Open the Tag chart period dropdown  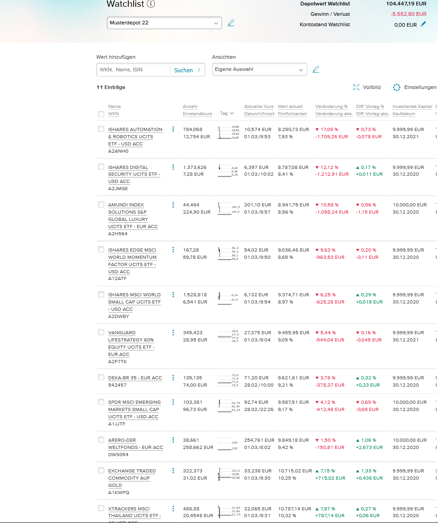(x=227, y=113)
